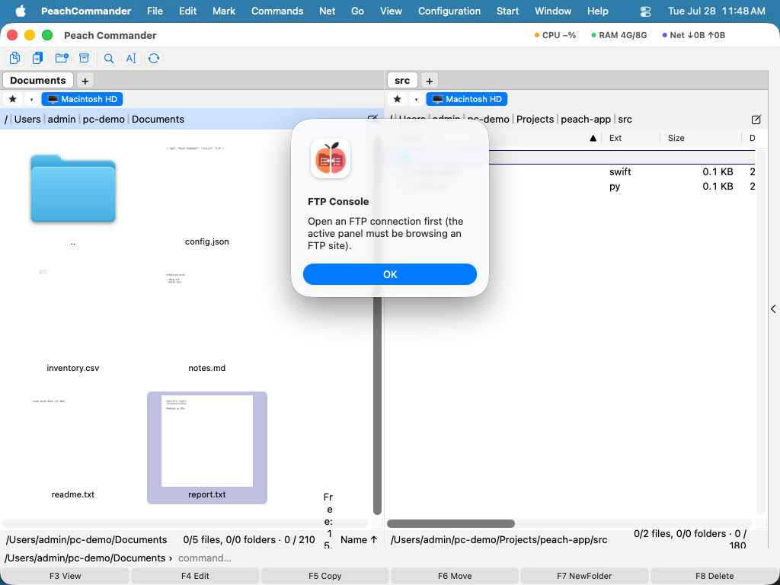This screenshot has width=780, height=585.
Task: Switch to the src tab
Action: (402, 80)
